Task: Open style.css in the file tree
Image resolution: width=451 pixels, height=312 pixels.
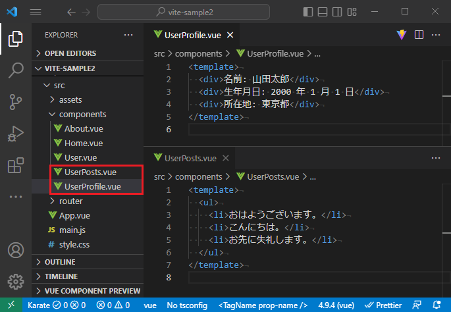Action: [x=88, y=244]
